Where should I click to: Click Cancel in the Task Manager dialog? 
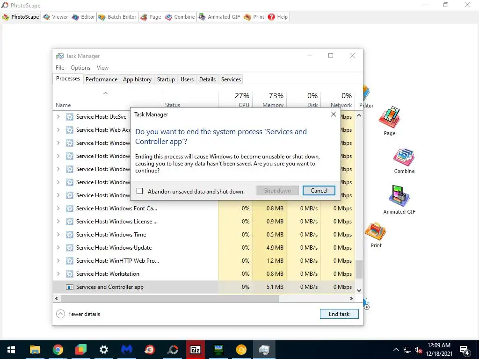click(319, 191)
